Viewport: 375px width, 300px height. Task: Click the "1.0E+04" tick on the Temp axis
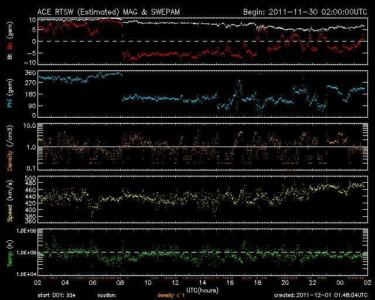tap(26, 274)
